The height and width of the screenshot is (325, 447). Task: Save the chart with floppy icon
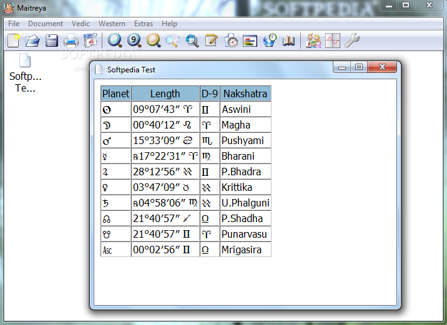coord(52,41)
